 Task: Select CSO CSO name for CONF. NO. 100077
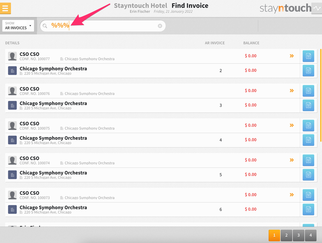click(29, 54)
